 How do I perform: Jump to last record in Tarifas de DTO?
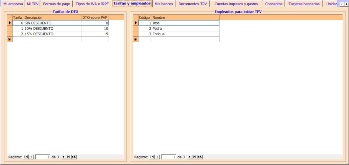click(x=68, y=157)
